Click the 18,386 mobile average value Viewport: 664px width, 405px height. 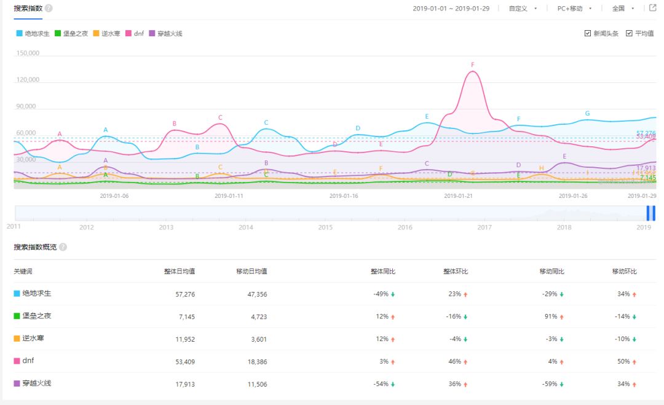(258, 362)
